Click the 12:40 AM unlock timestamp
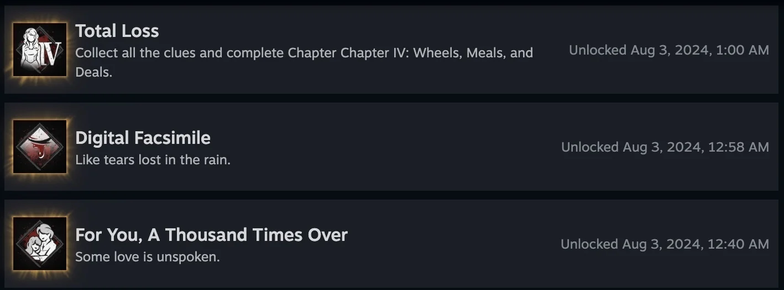This screenshot has width=784, height=290. [665, 244]
